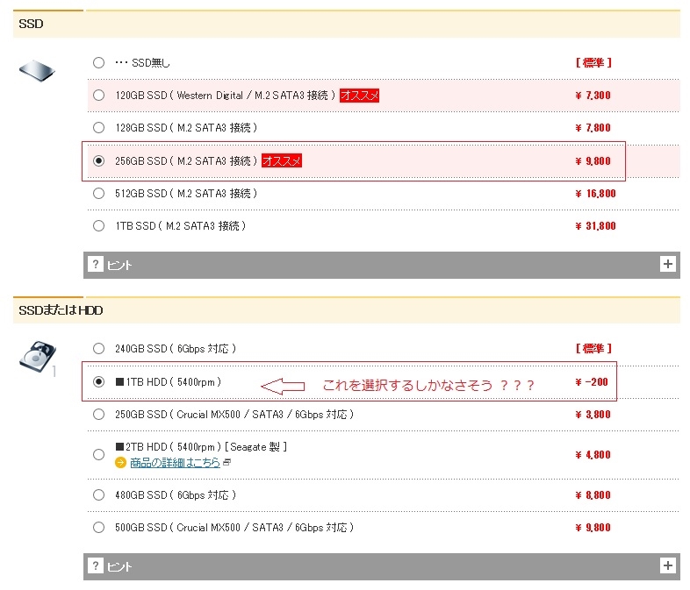
Task: Click the red オススメ badge on 256GB SSD
Action: [x=282, y=160]
